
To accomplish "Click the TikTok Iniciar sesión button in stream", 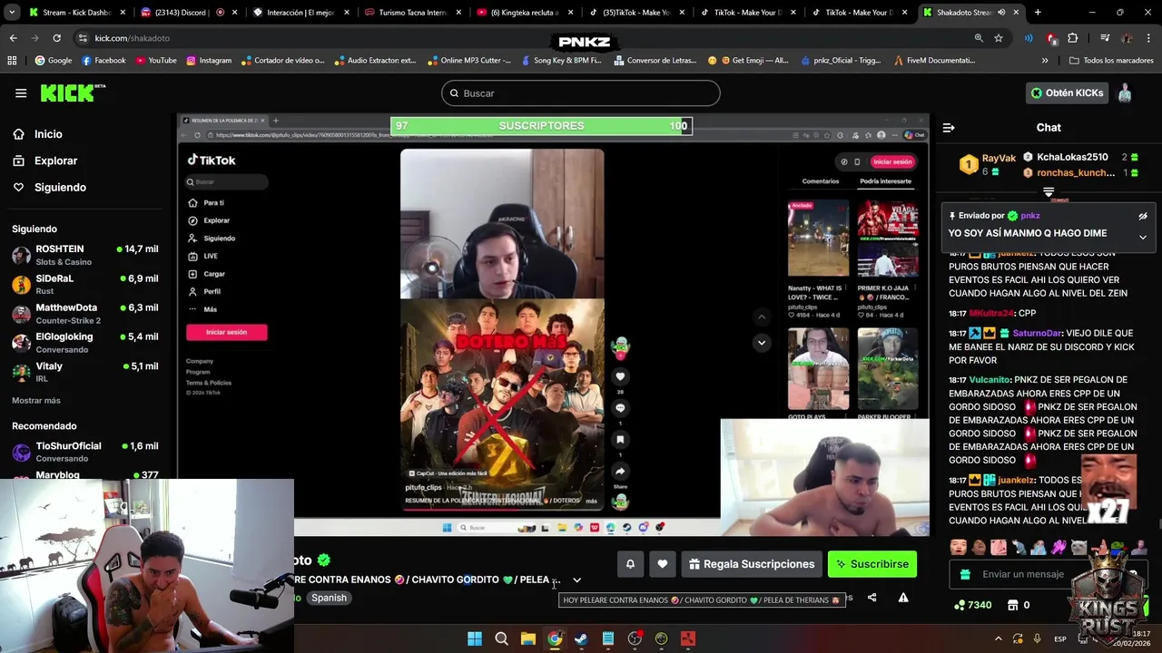I will [x=226, y=332].
